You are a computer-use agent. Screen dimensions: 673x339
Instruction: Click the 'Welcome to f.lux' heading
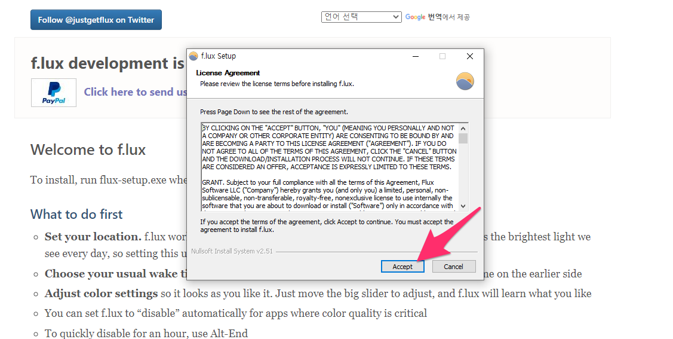(x=88, y=149)
